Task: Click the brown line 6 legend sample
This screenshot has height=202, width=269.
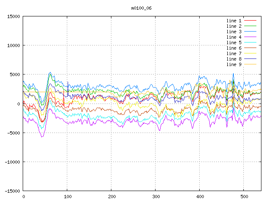Action: point(251,48)
